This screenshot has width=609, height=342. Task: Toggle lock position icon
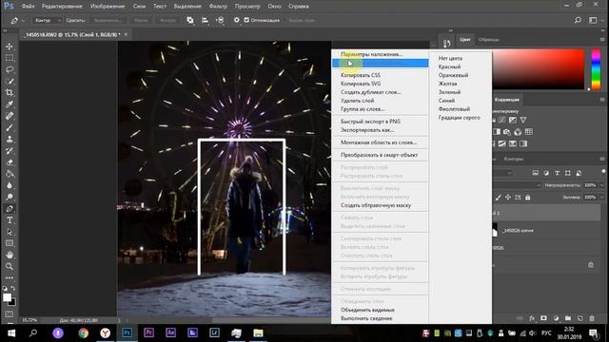508,198
